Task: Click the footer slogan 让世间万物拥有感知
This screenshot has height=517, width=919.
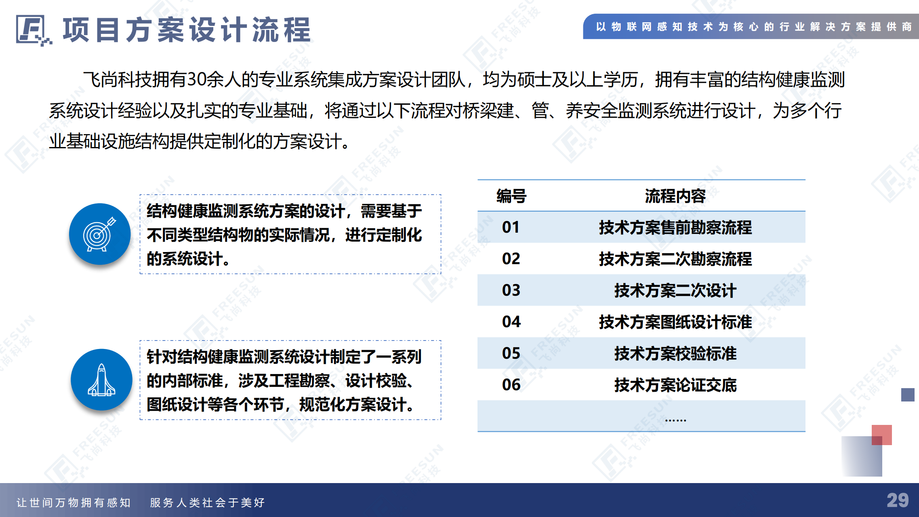Action: click(74, 502)
